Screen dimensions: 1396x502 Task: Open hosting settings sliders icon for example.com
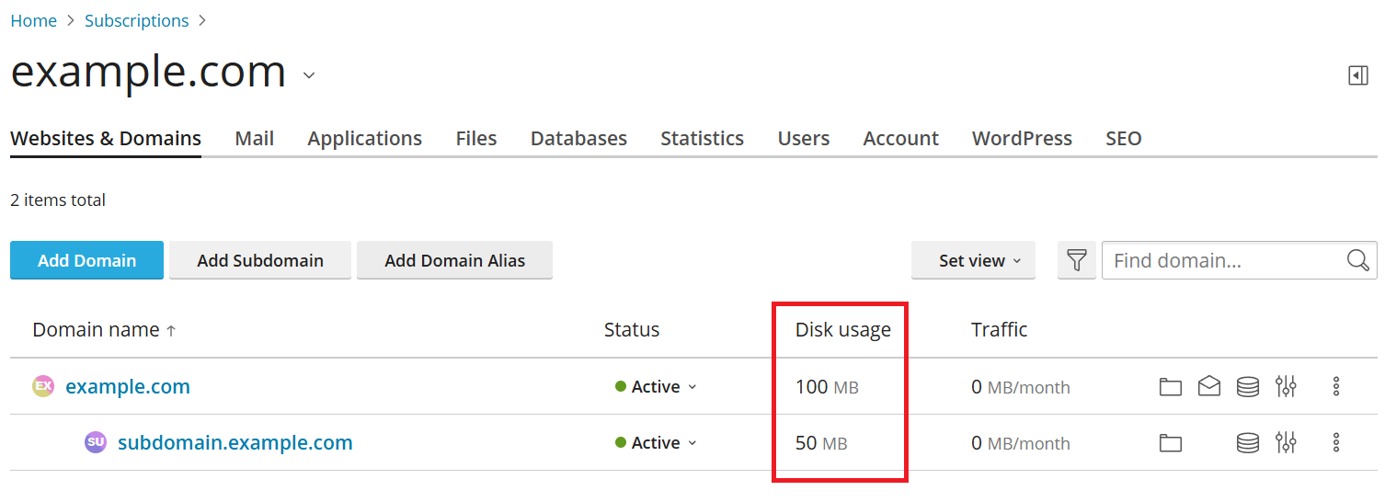(1286, 387)
